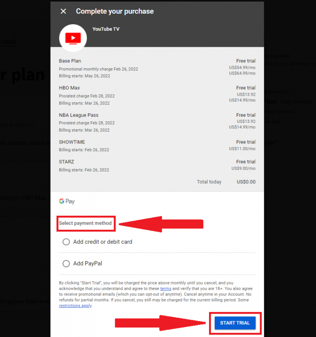
Task: Click the YouTube TV logo icon
Action: click(x=73, y=38)
